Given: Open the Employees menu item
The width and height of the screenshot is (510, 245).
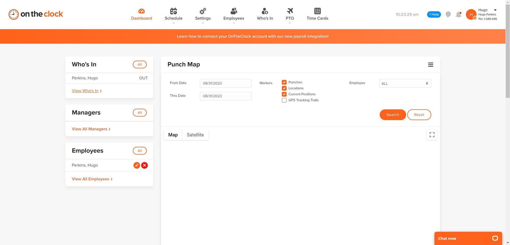Looking at the screenshot, I should coord(234,18).
